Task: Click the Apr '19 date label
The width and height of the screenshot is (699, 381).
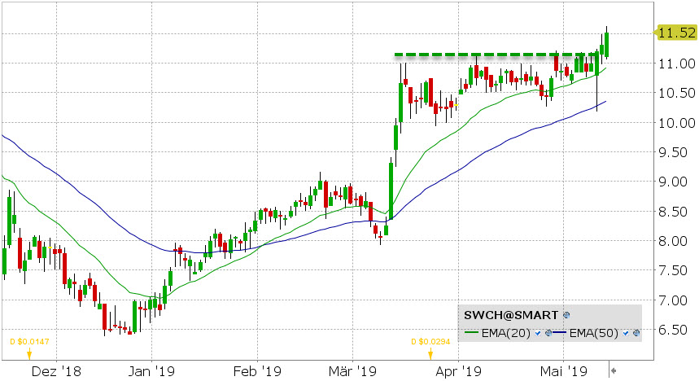Action: click(x=458, y=371)
